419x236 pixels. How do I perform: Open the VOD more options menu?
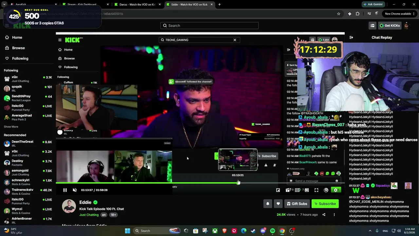tap(334, 215)
